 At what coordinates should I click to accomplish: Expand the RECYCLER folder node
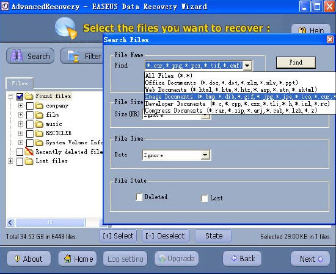tap(21, 133)
